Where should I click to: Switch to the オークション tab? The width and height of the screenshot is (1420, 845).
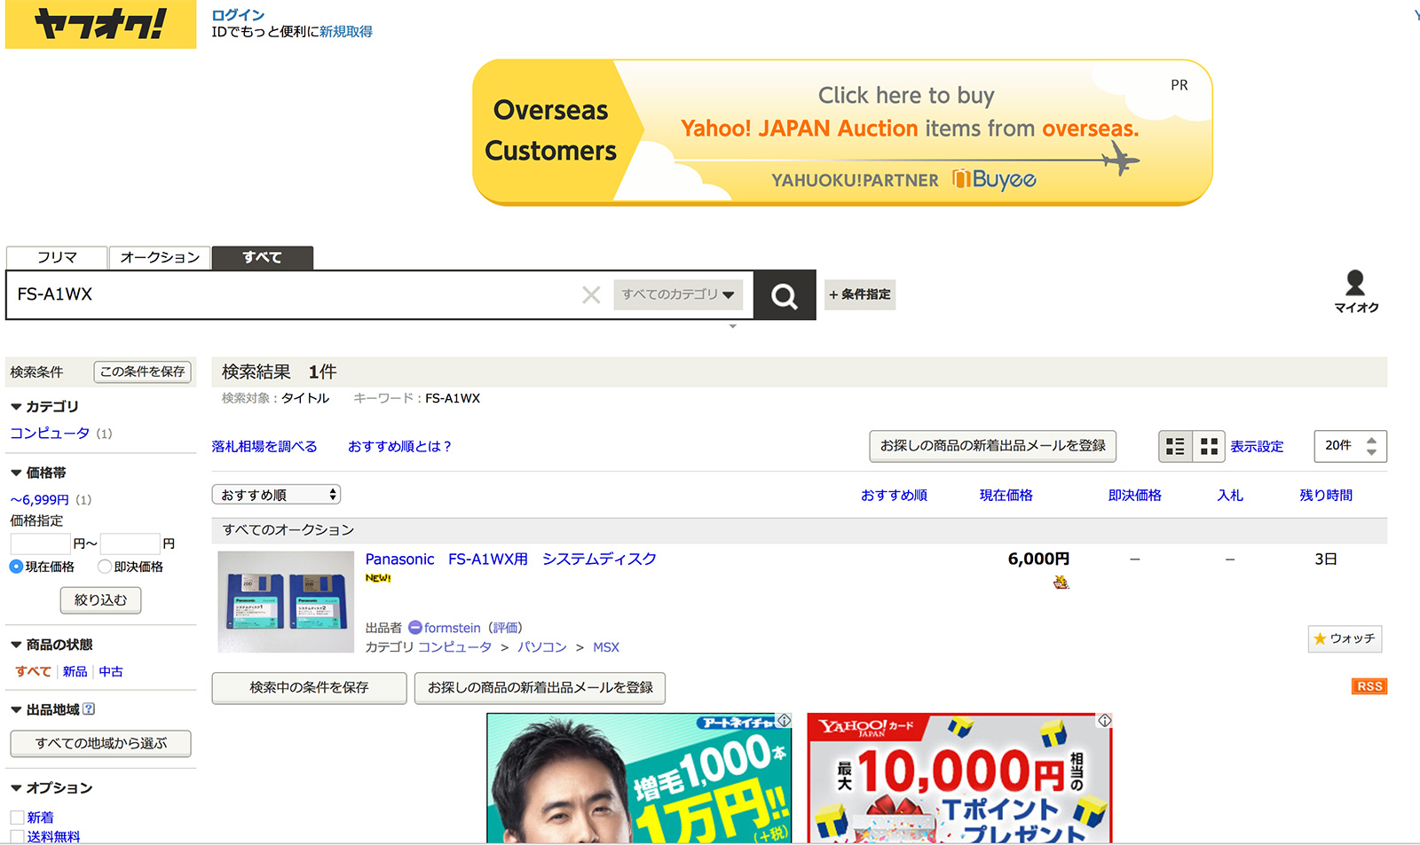point(160,258)
